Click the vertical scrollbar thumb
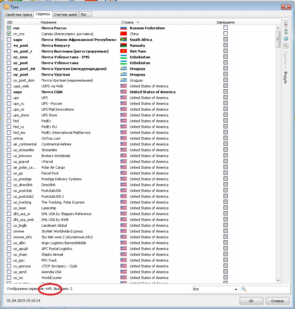The width and height of the screenshot is (295, 309). [278, 39]
